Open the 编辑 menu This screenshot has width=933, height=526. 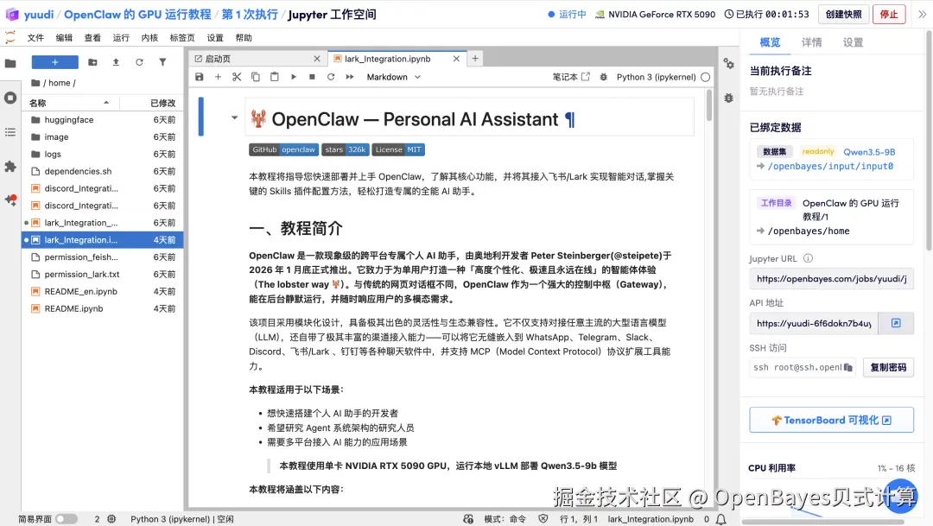[x=64, y=37]
